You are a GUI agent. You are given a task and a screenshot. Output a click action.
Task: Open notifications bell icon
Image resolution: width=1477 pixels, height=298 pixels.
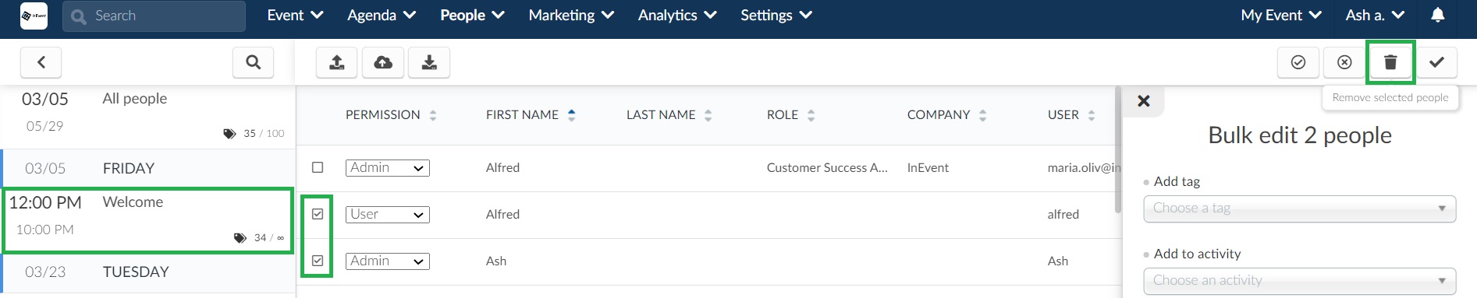pyautogui.click(x=1438, y=15)
